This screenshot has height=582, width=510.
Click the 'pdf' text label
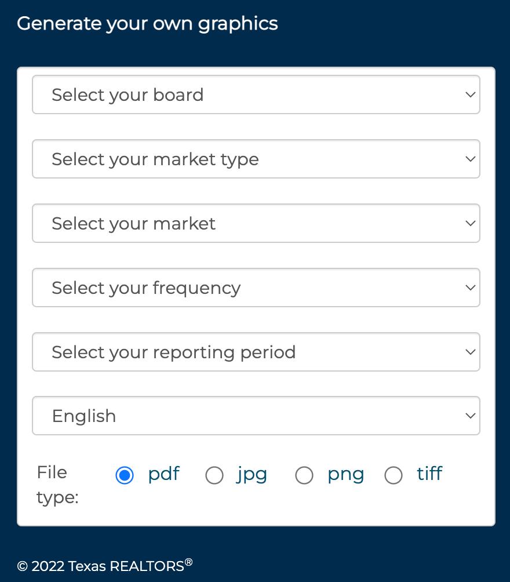coord(163,474)
